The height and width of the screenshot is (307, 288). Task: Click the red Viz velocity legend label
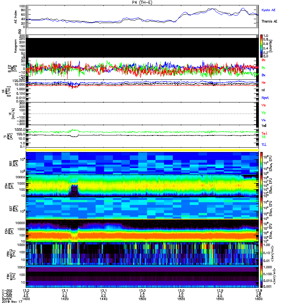[x=263, y=105]
